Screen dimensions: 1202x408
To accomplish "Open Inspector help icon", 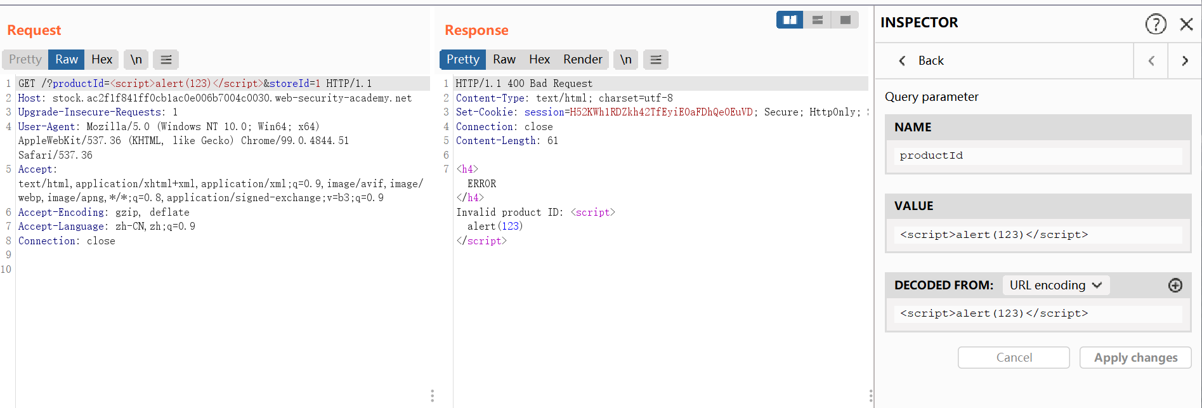I will click(x=1156, y=24).
